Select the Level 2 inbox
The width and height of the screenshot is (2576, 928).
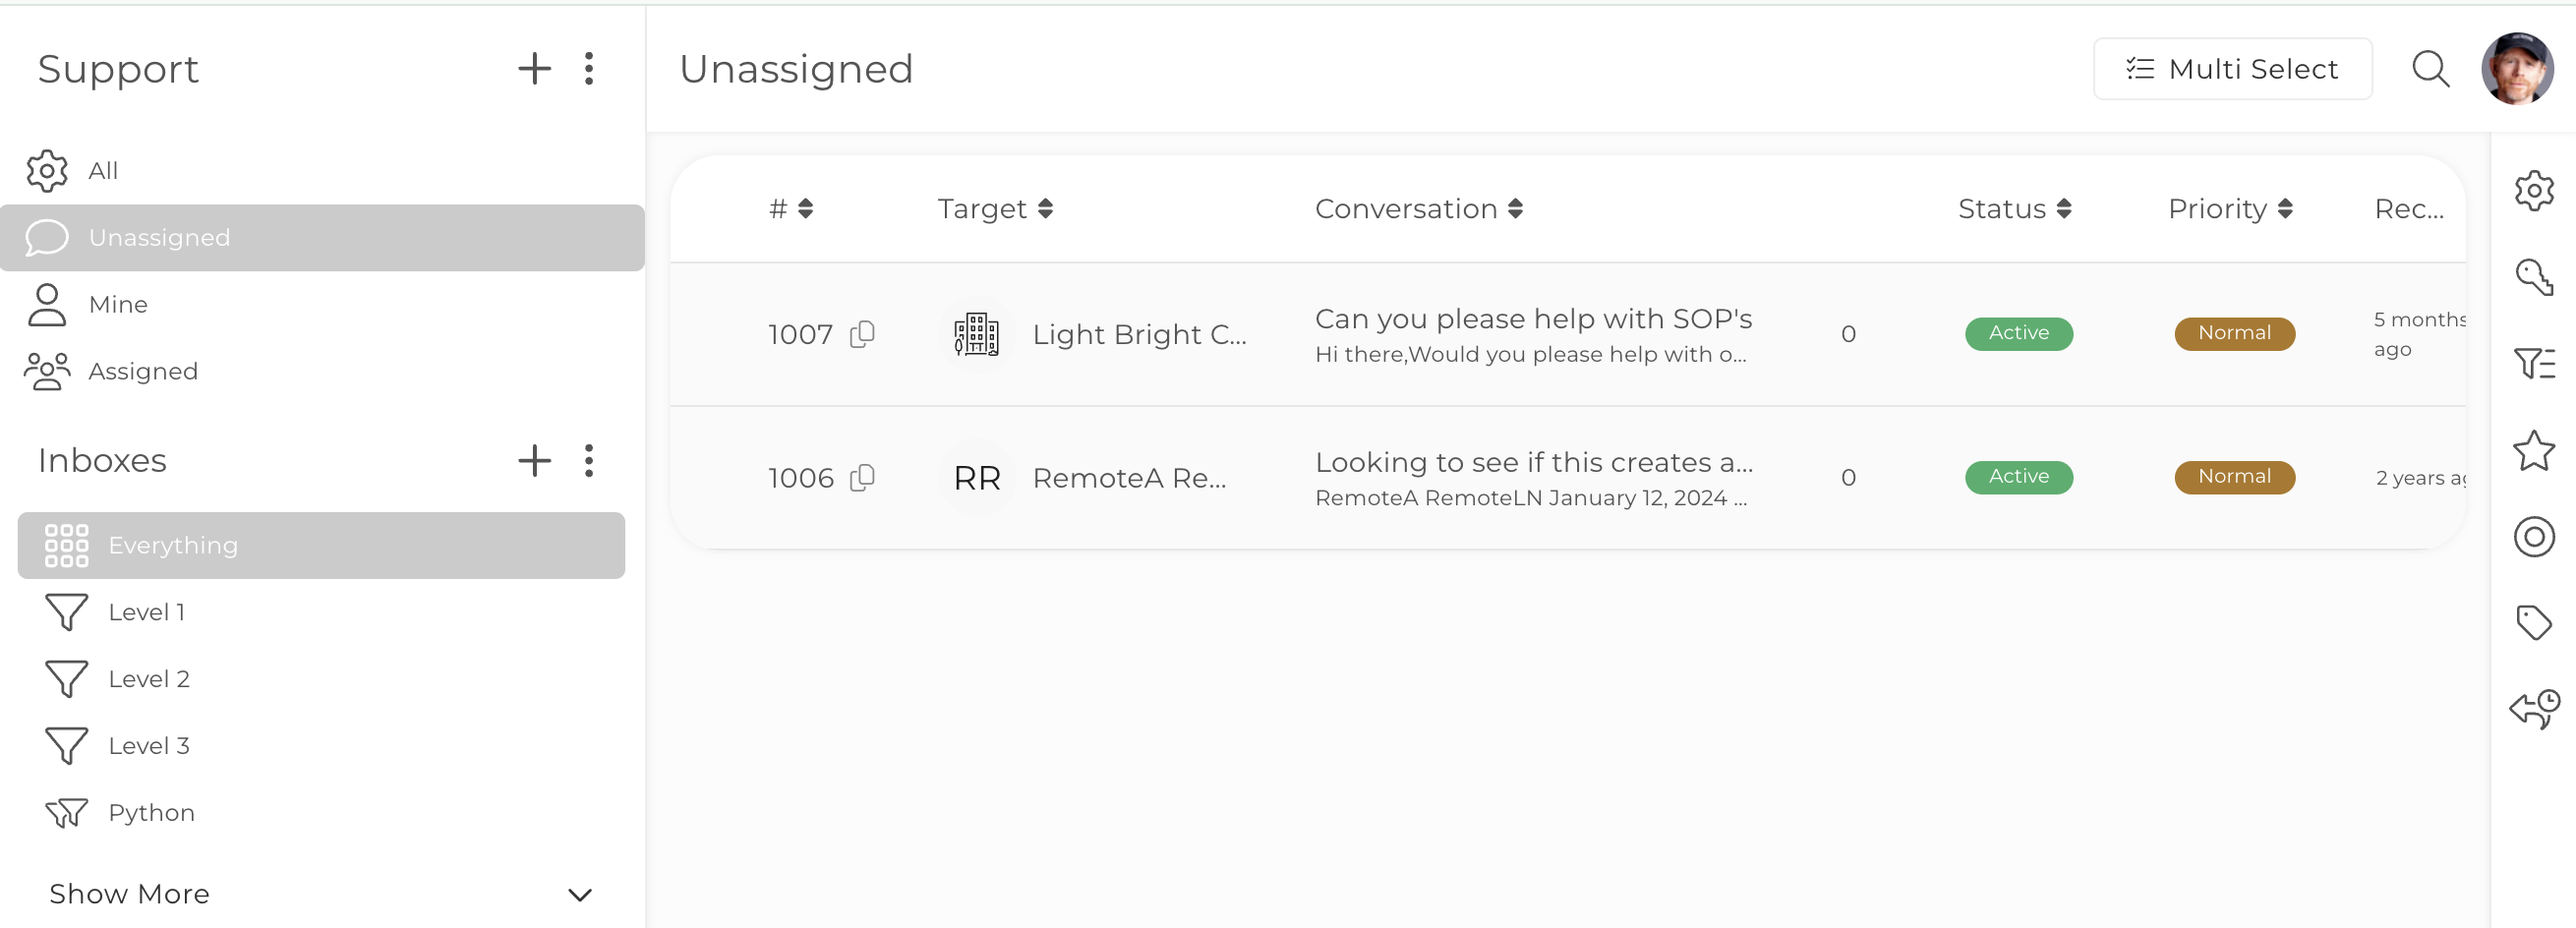(148, 679)
